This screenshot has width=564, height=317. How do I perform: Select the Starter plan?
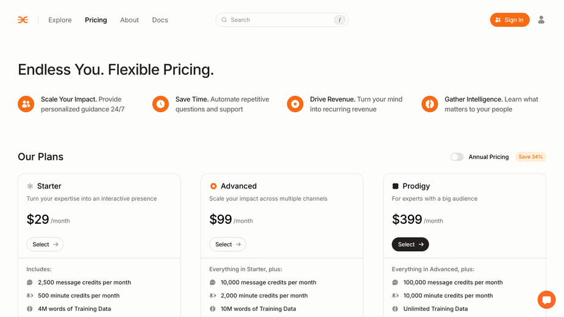coord(45,244)
